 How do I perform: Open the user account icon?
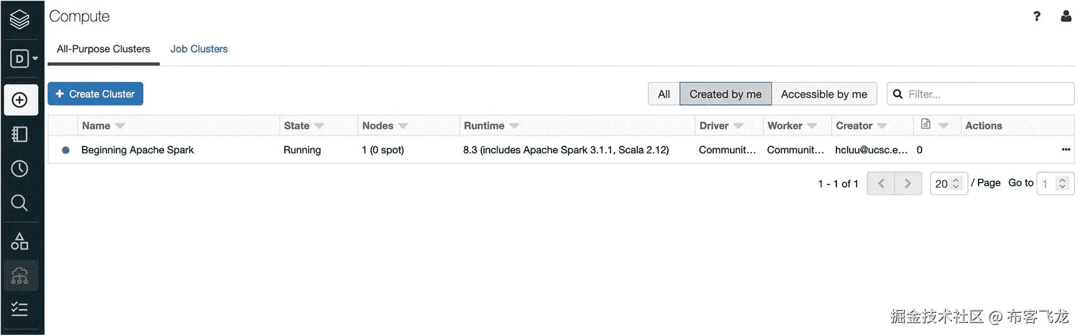click(1066, 16)
